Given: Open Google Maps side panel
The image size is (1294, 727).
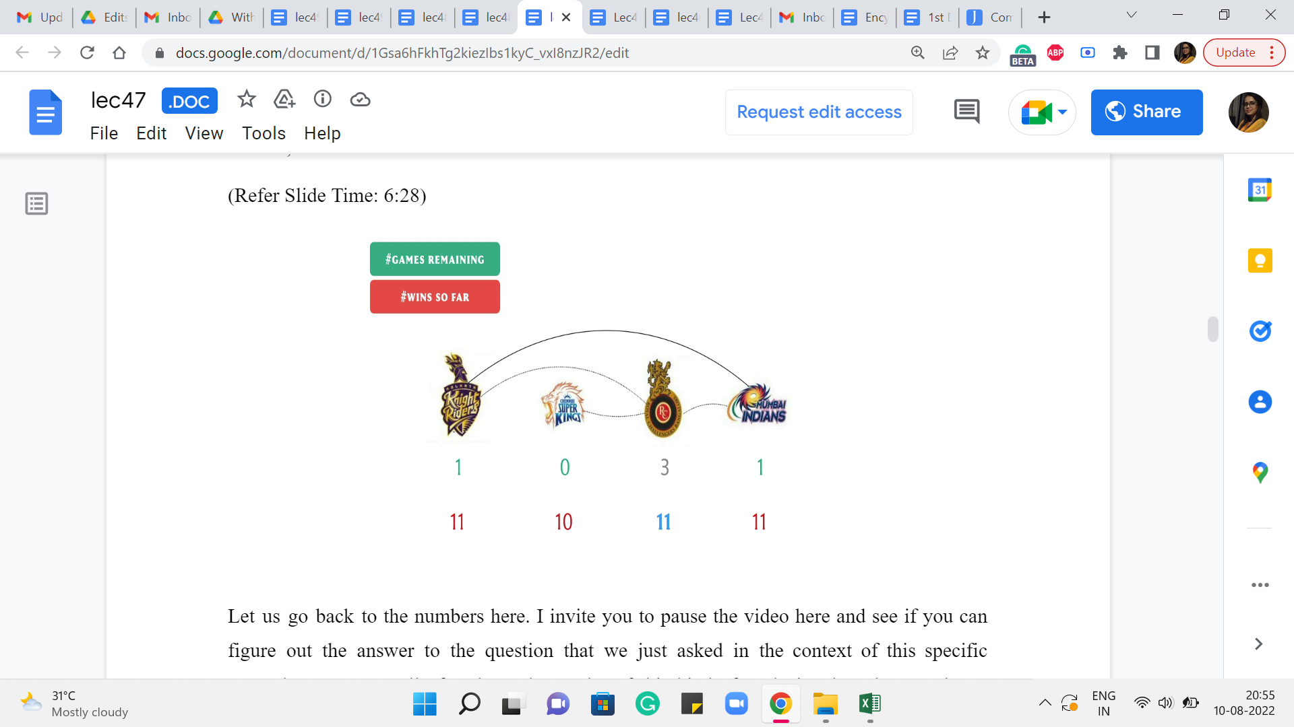Looking at the screenshot, I should (1260, 472).
